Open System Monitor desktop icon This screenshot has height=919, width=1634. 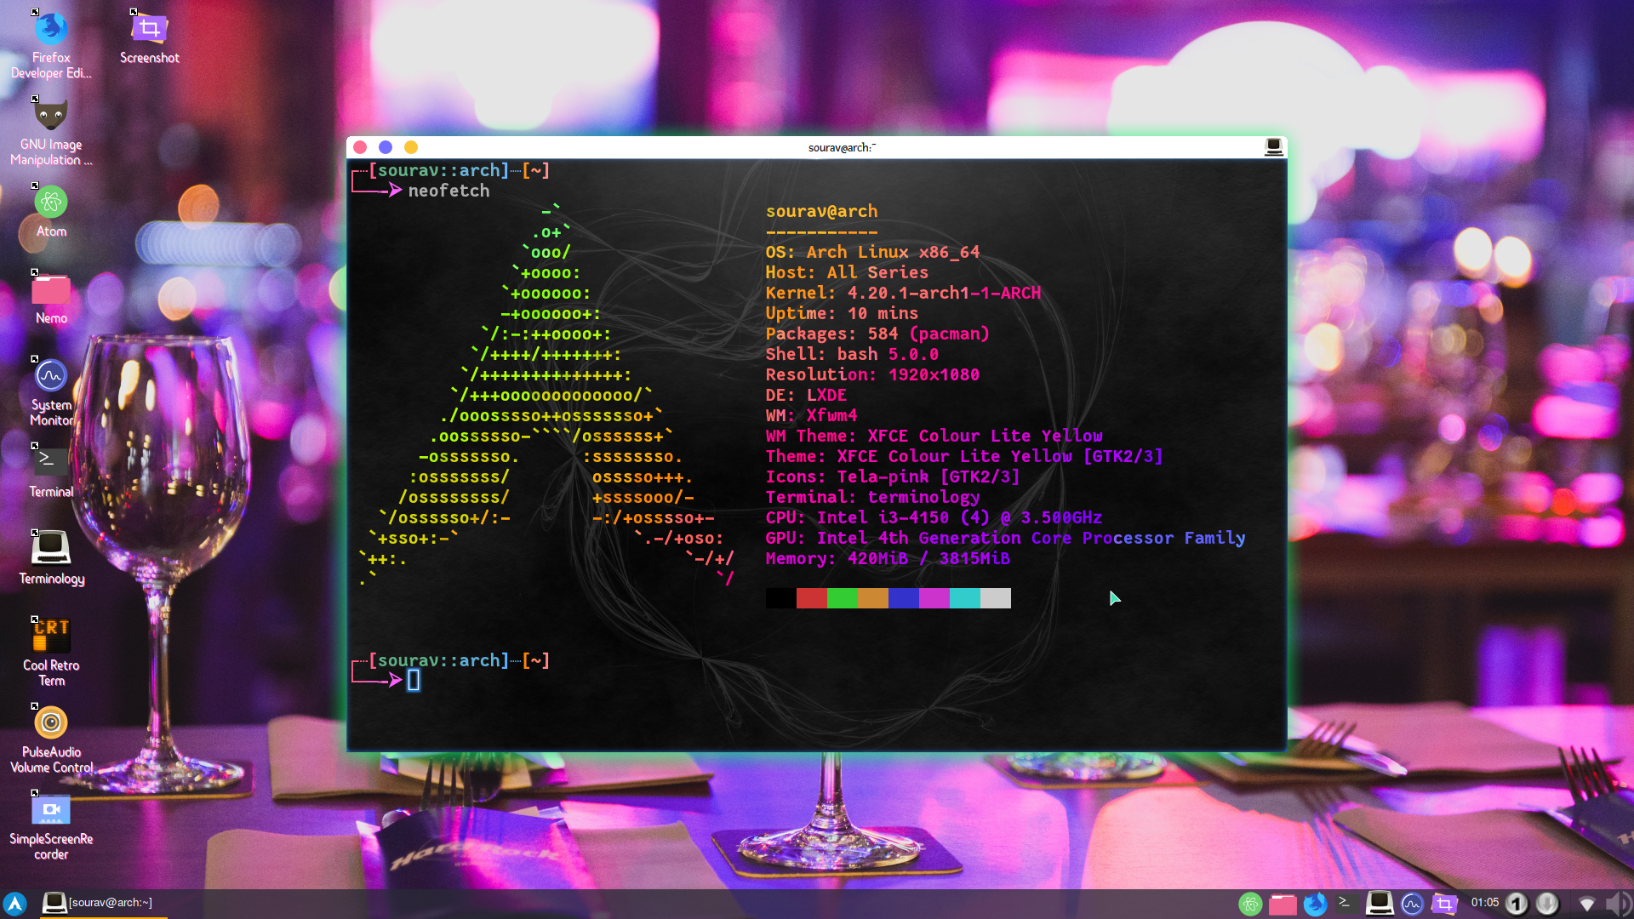click(x=51, y=376)
